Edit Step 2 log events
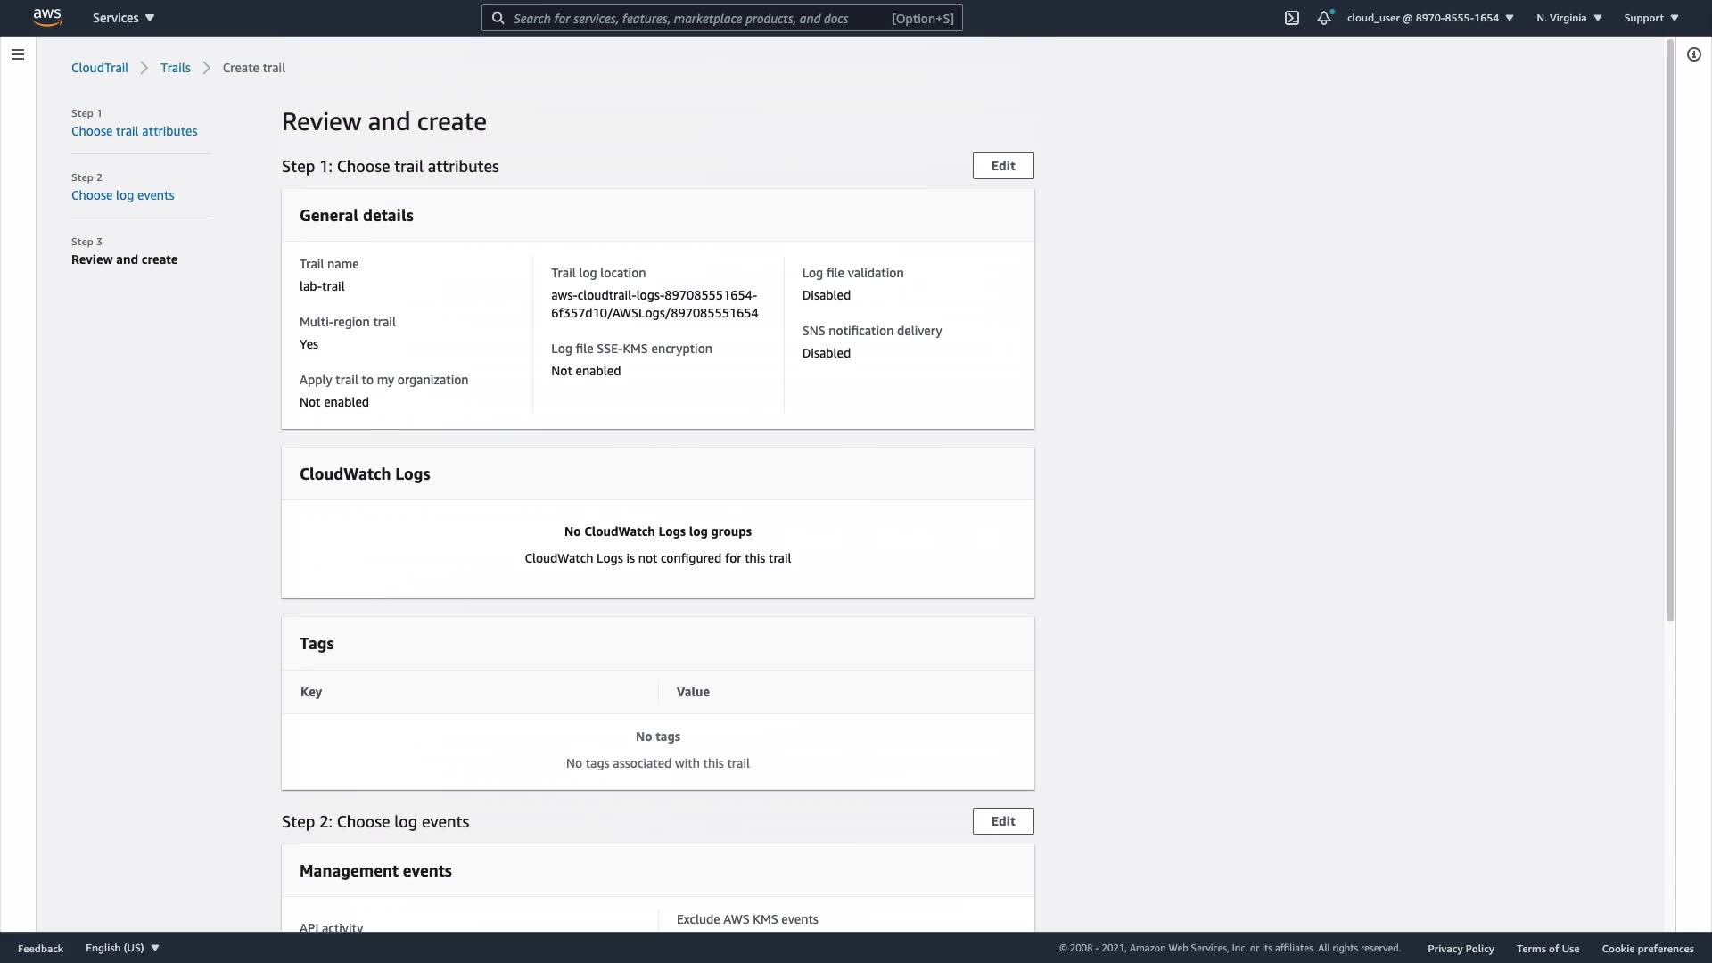 [x=1002, y=821]
